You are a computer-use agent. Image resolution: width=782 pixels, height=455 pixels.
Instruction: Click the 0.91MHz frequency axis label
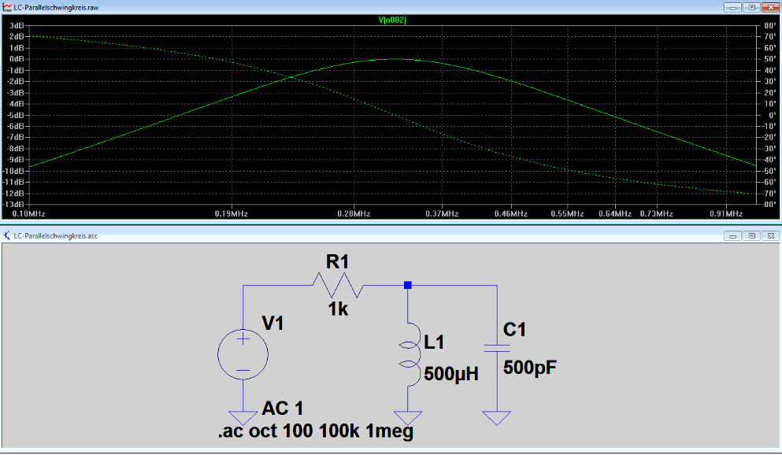726,214
